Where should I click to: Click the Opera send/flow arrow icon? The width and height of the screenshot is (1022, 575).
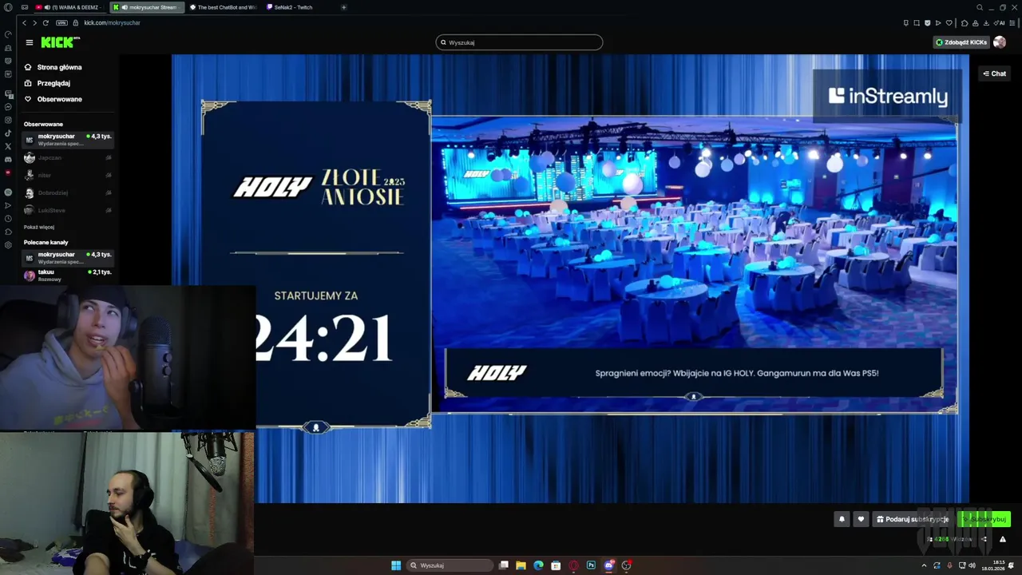click(x=938, y=22)
